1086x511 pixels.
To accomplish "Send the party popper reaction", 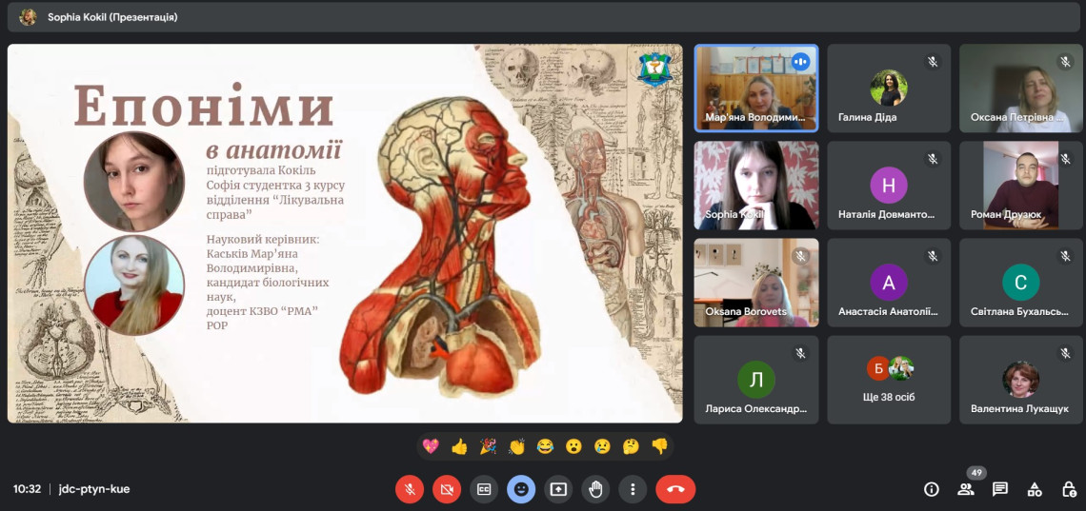I will 488,446.
